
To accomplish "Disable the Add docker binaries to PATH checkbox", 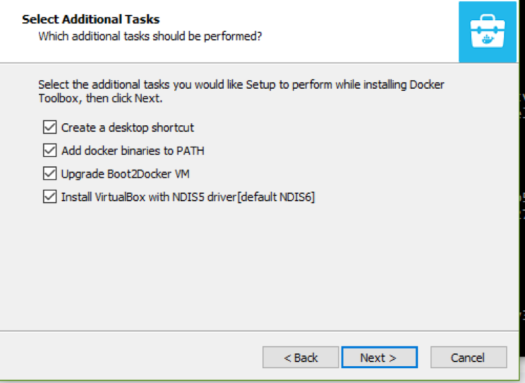I will pyautogui.click(x=49, y=151).
